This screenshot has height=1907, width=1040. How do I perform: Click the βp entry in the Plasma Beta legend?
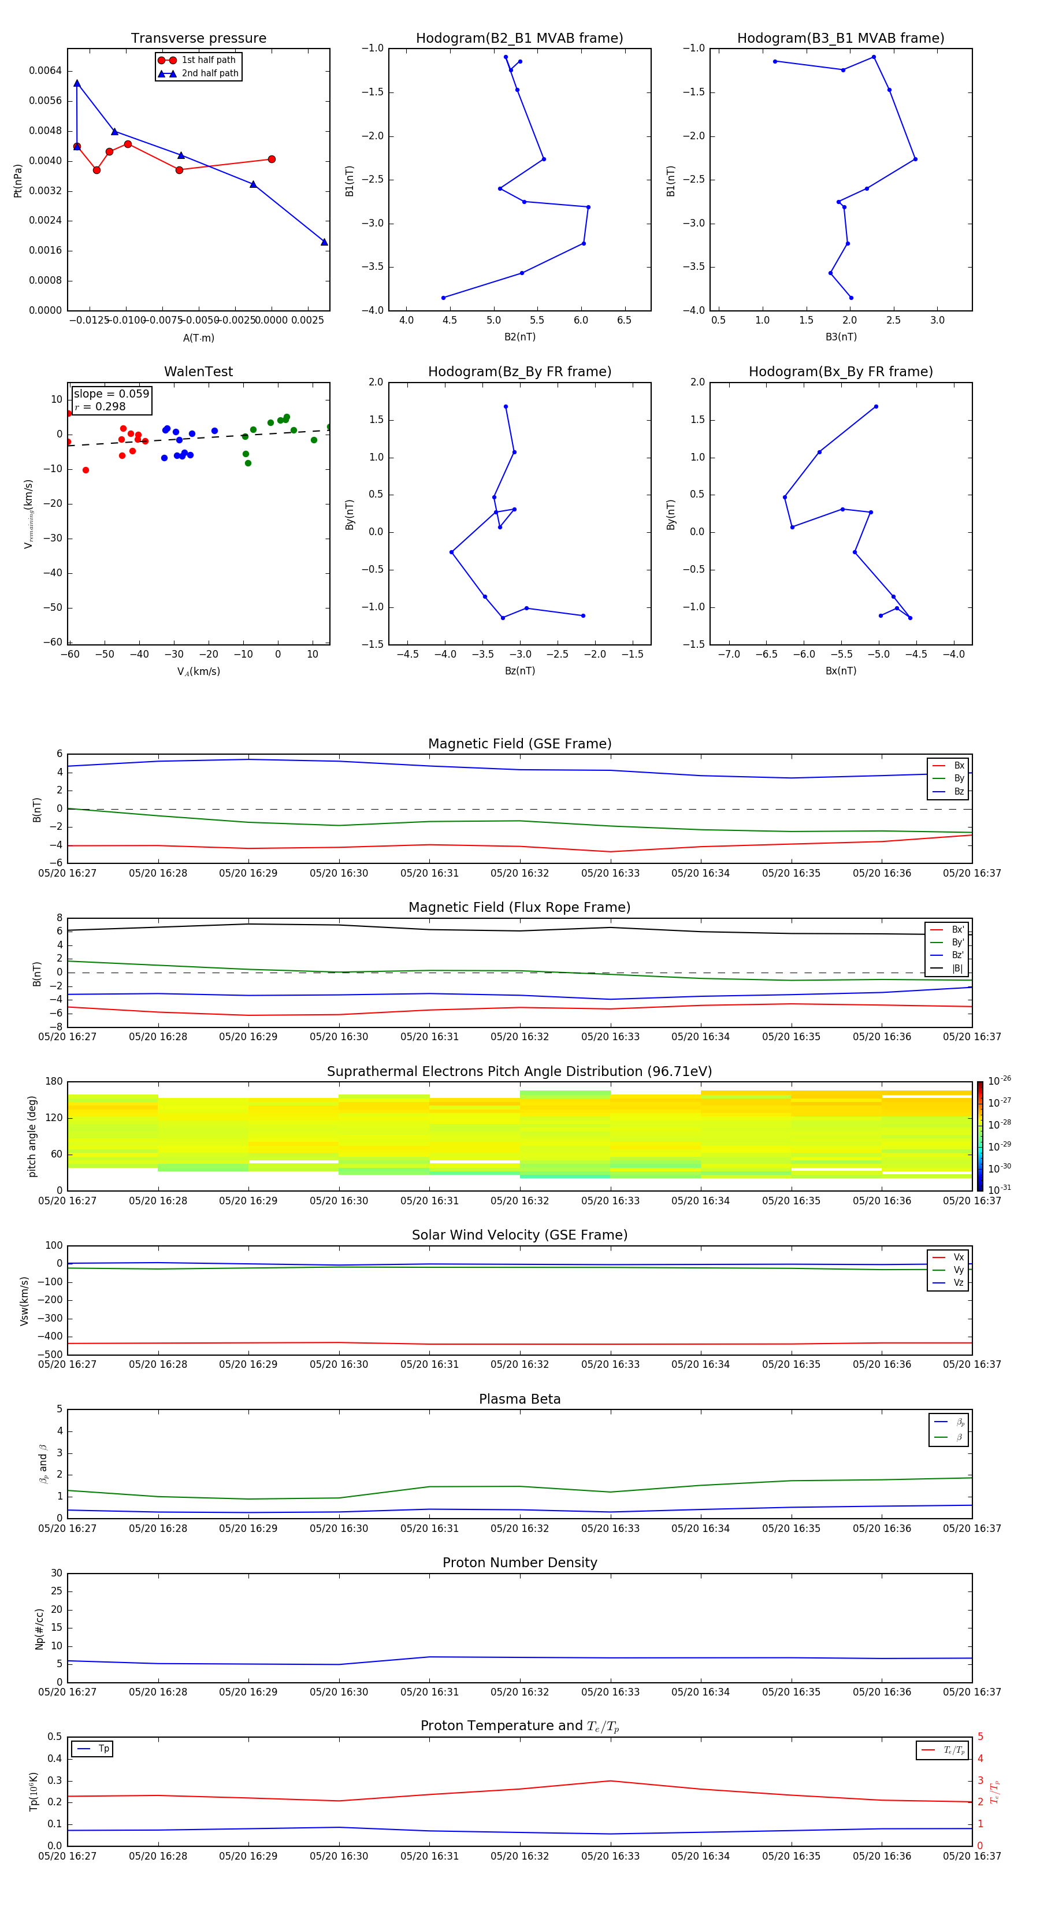[x=950, y=1422]
